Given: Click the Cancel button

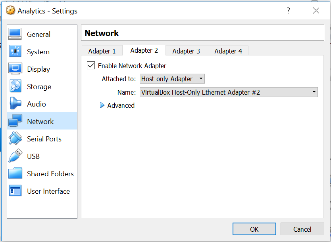Looking at the screenshot, I should 302,229.
